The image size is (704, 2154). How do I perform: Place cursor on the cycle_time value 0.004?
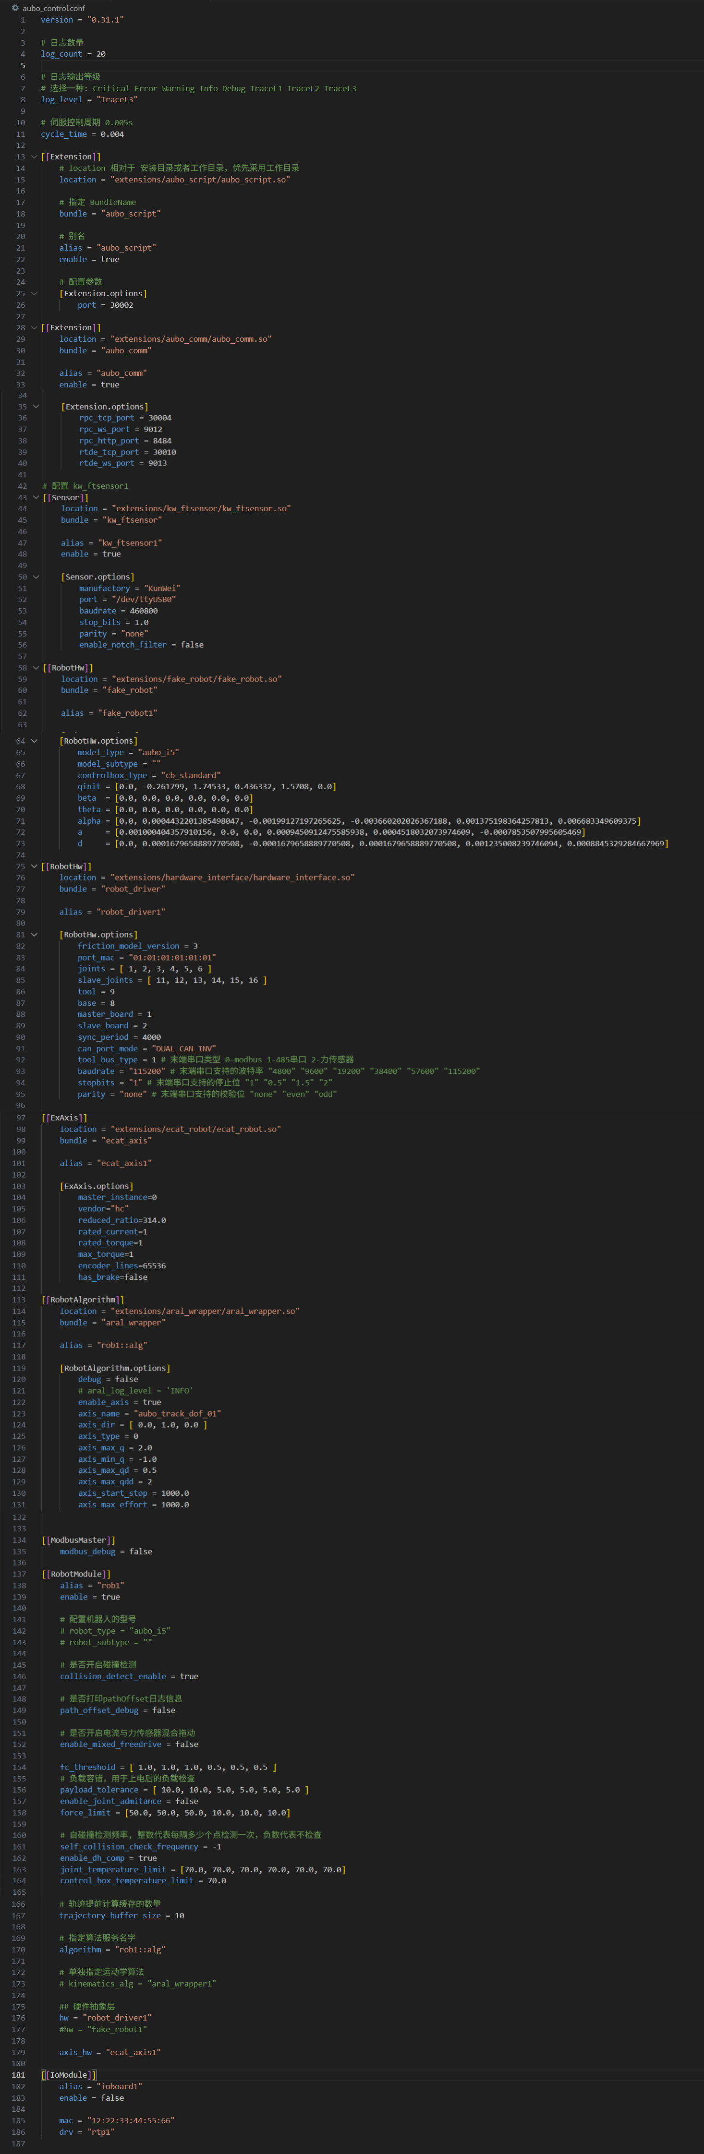[112, 134]
